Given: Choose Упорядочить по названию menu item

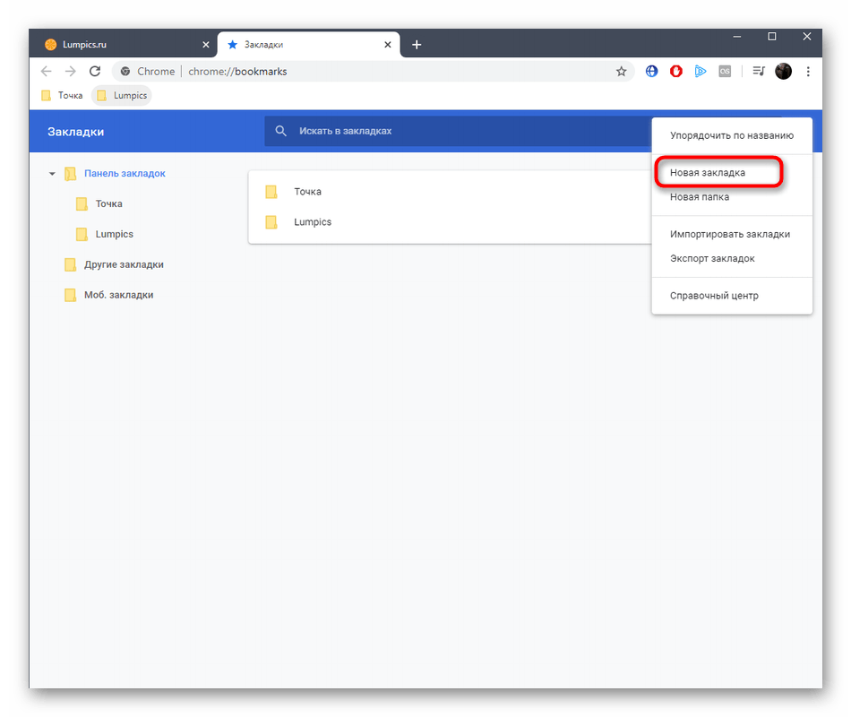Looking at the screenshot, I should pyautogui.click(x=732, y=135).
